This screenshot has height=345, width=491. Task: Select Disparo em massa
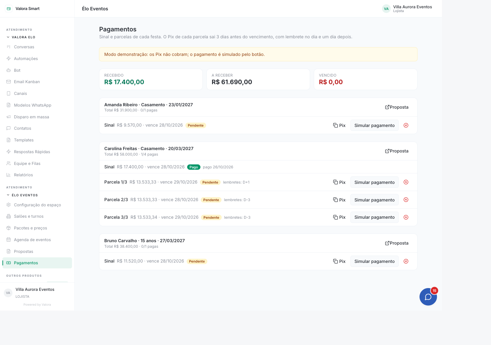coord(37,117)
